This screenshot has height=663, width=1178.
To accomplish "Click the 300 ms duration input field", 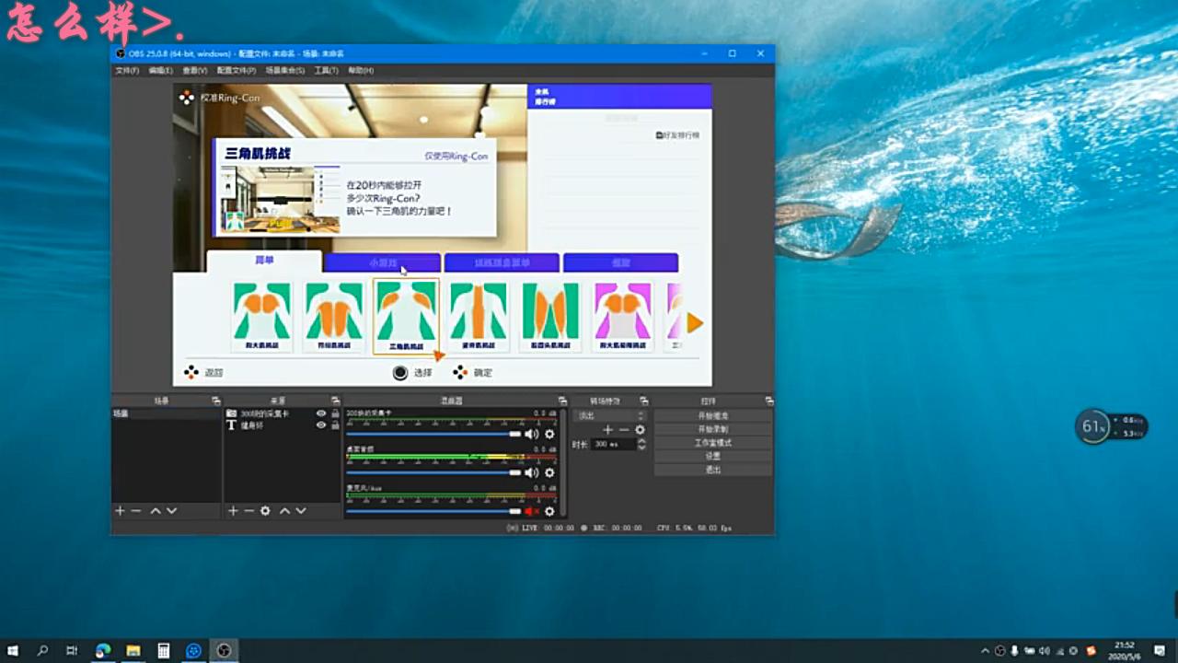I will tap(613, 444).
